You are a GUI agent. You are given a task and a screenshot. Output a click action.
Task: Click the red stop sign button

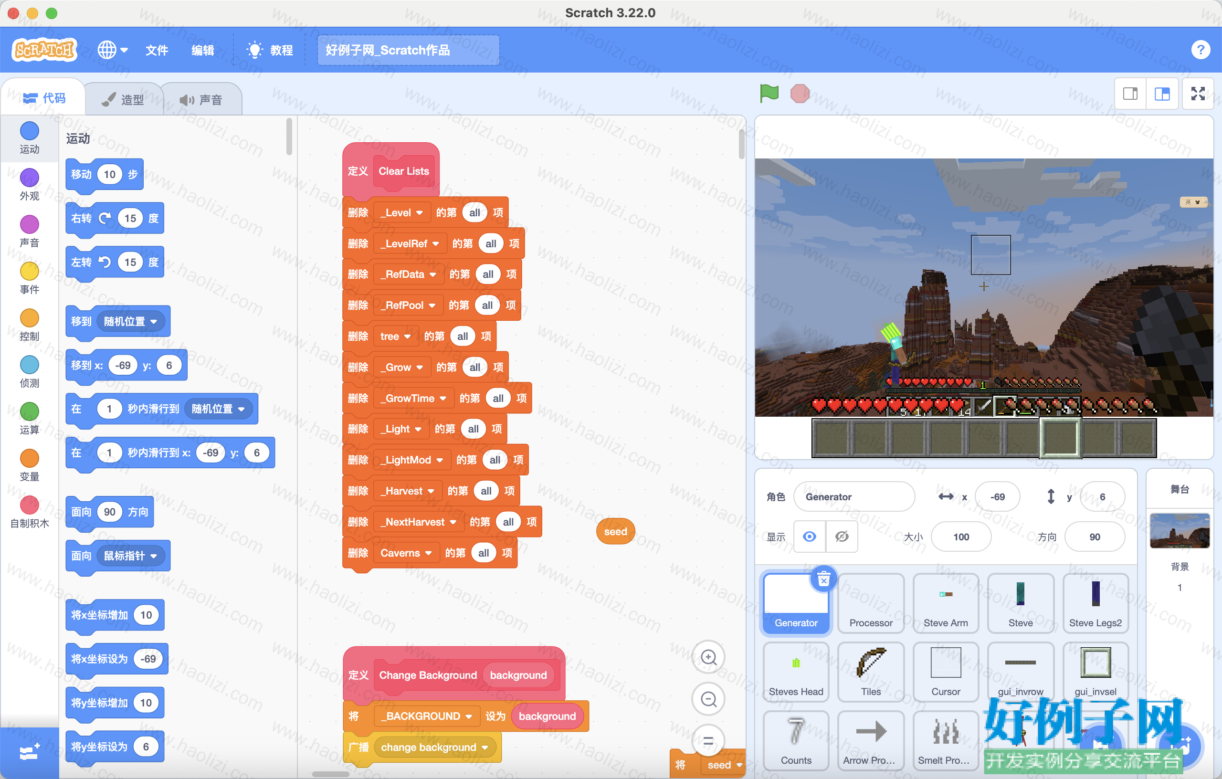(x=799, y=94)
